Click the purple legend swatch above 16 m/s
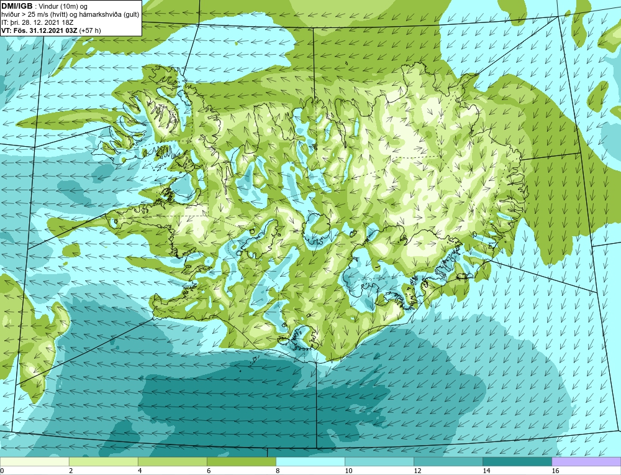The width and height of the screenshot is (621, 475). (x=586, y=461)
